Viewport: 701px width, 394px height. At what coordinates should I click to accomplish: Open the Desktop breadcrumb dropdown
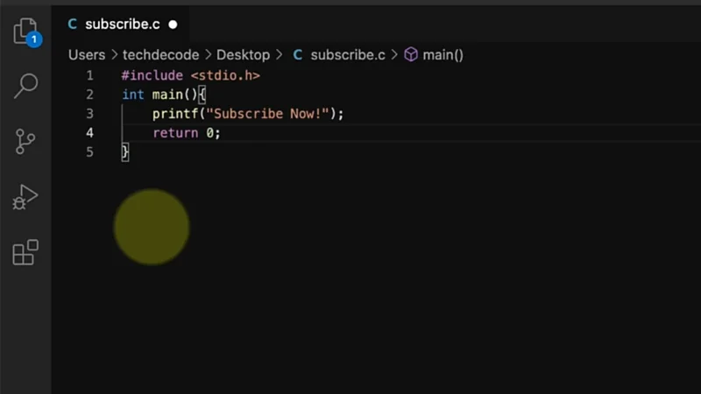(243, 54)
